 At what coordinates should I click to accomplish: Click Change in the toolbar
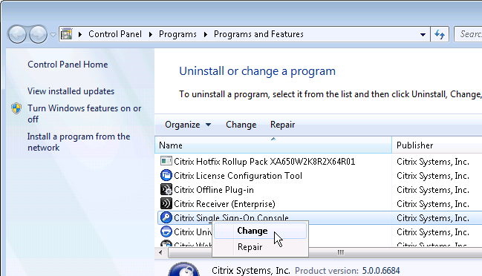(x=241, y=125)
